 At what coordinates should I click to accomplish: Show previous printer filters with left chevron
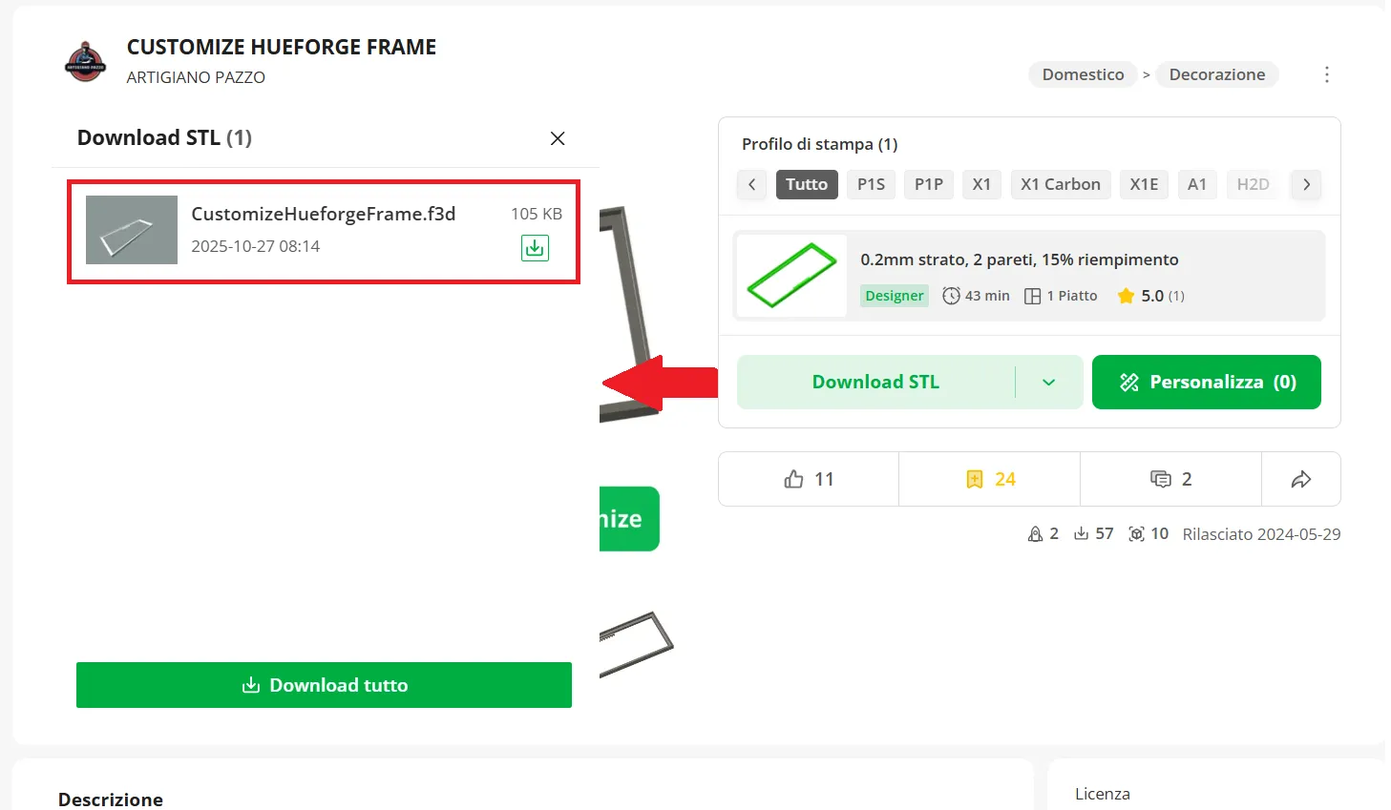(752, 184)
